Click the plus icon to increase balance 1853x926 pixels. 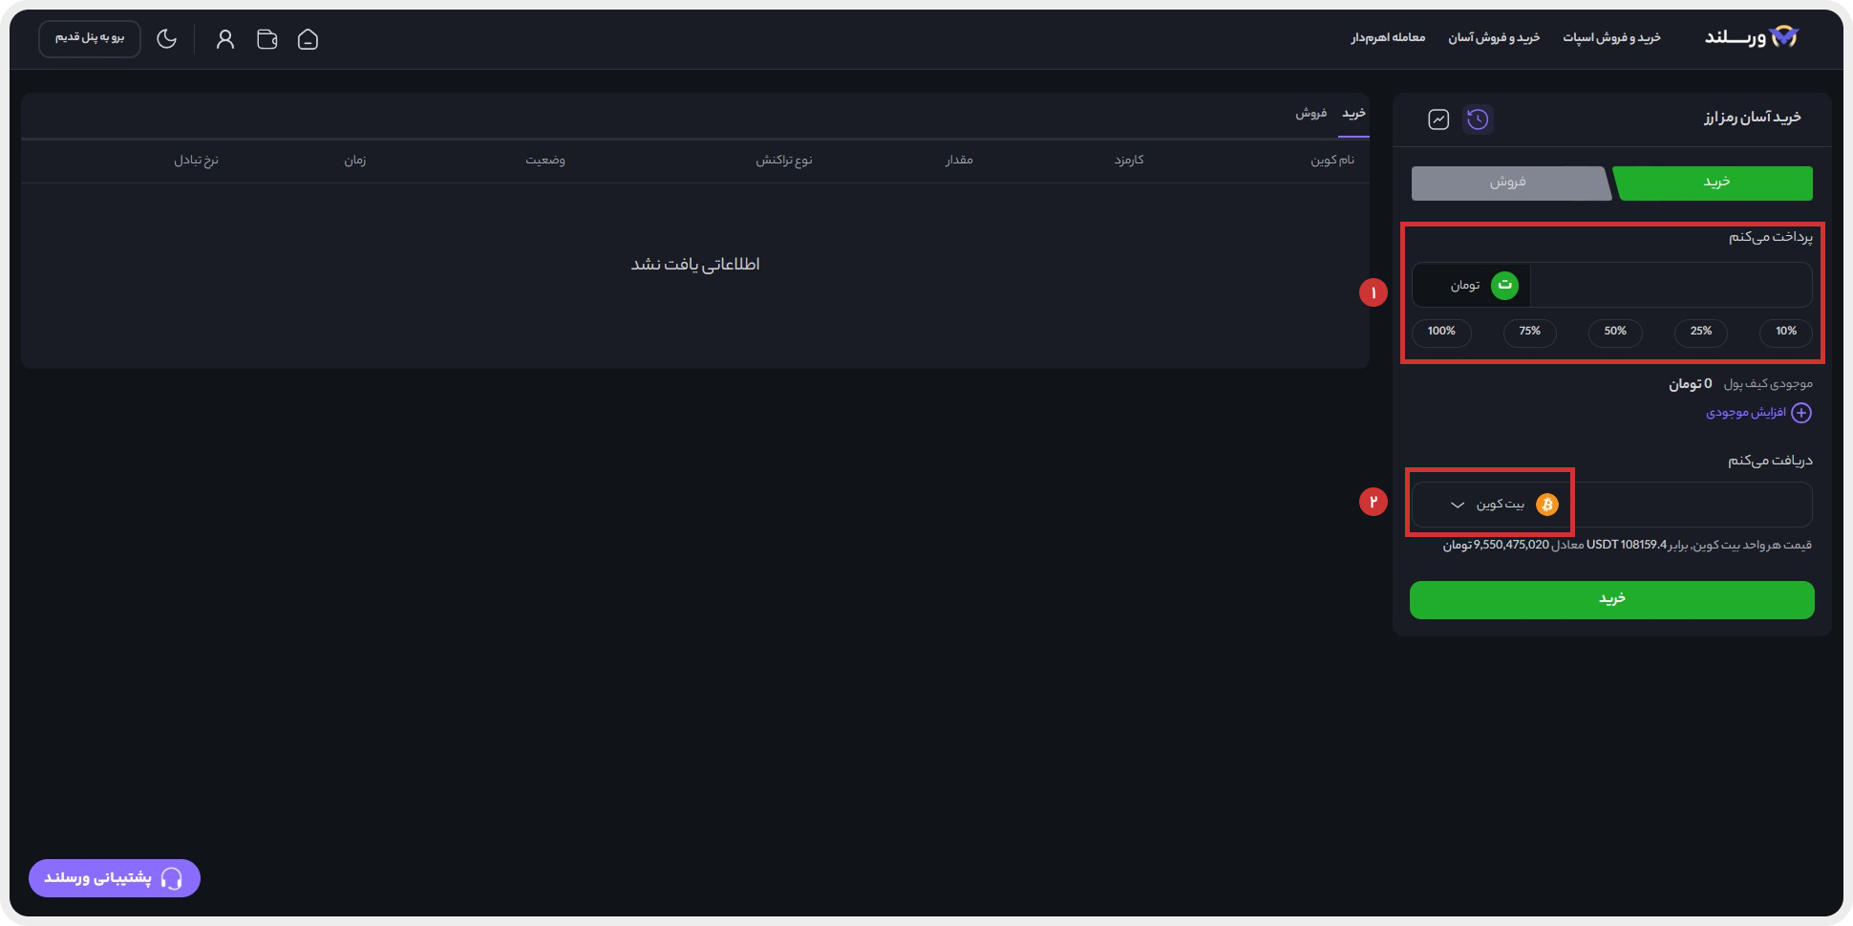point(1800,413)
